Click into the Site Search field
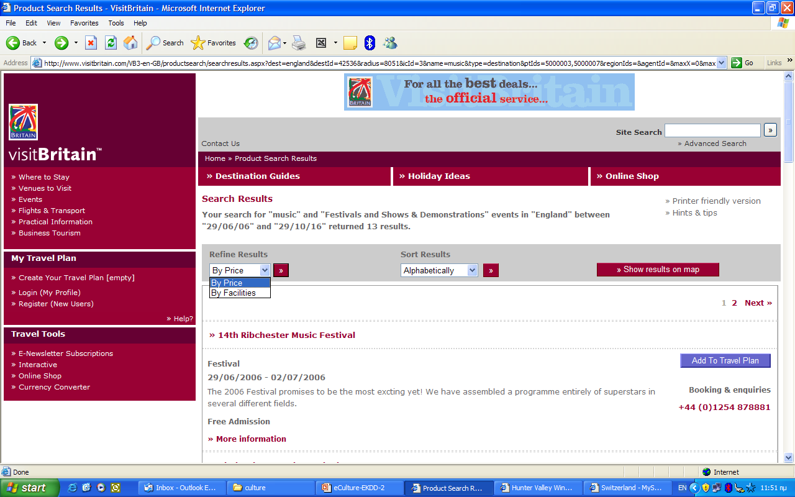Image resolution: width=795 pixels, height=497 pixels. pos(712,130)
